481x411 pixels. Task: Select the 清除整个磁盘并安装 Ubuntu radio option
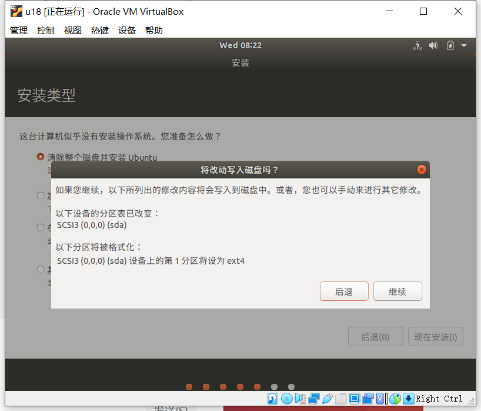41,157
